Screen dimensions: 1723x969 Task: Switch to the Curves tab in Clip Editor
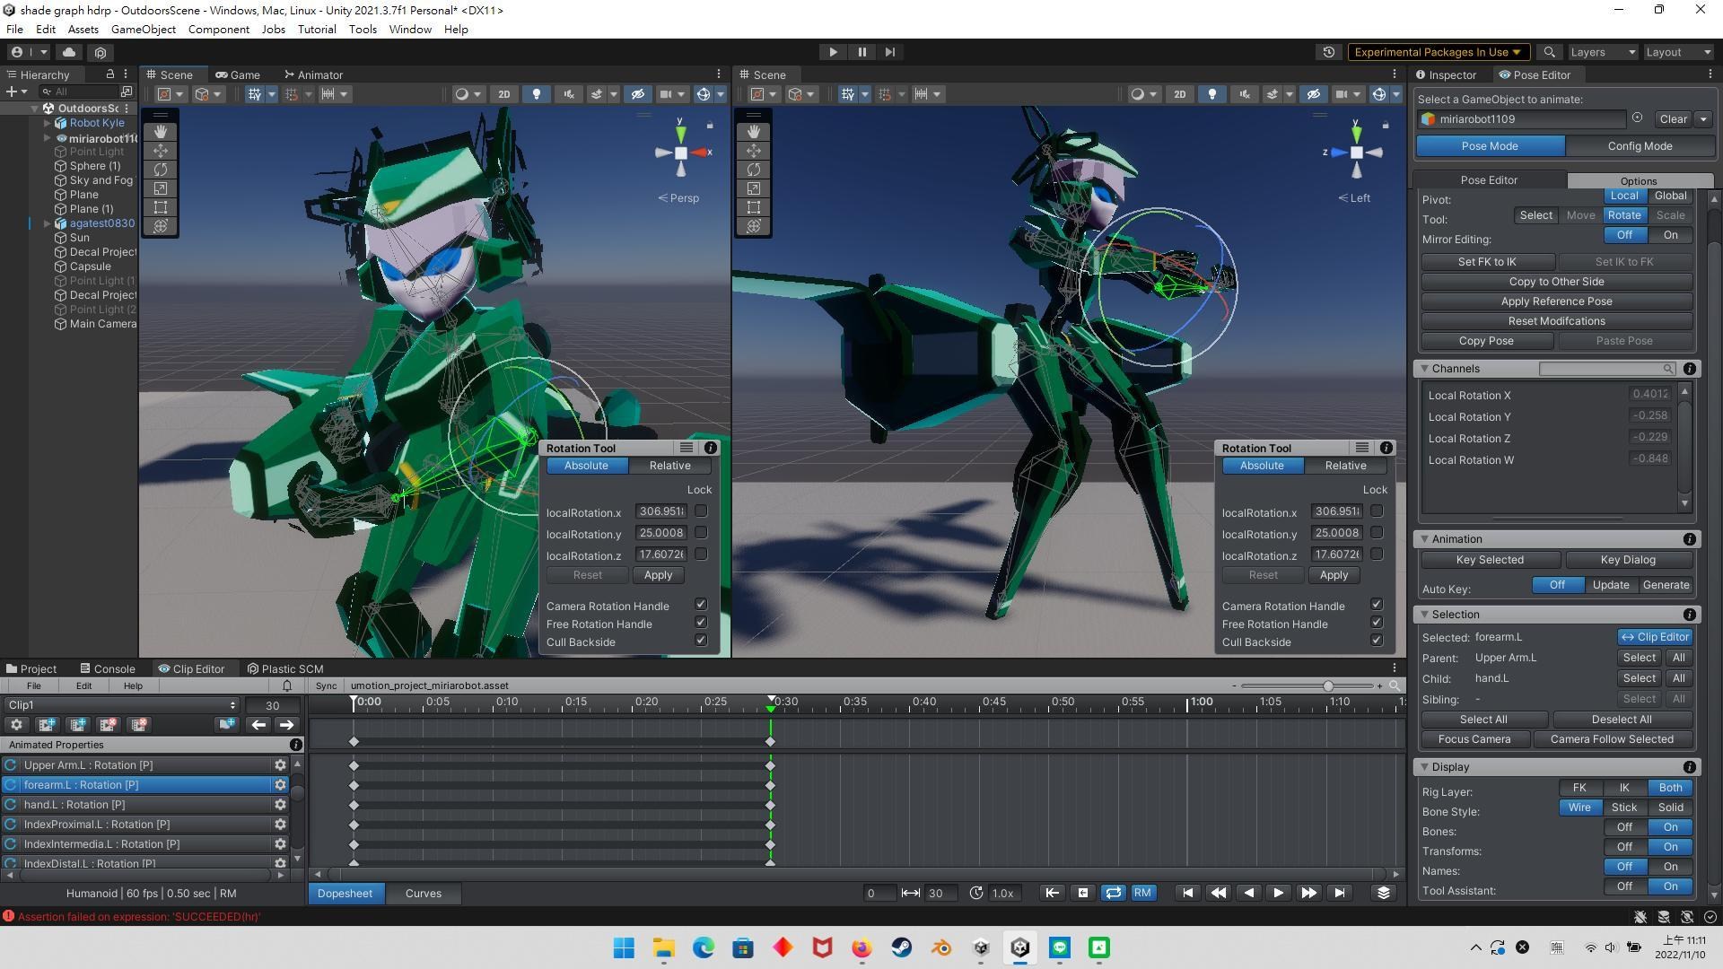tap(423, 893)
